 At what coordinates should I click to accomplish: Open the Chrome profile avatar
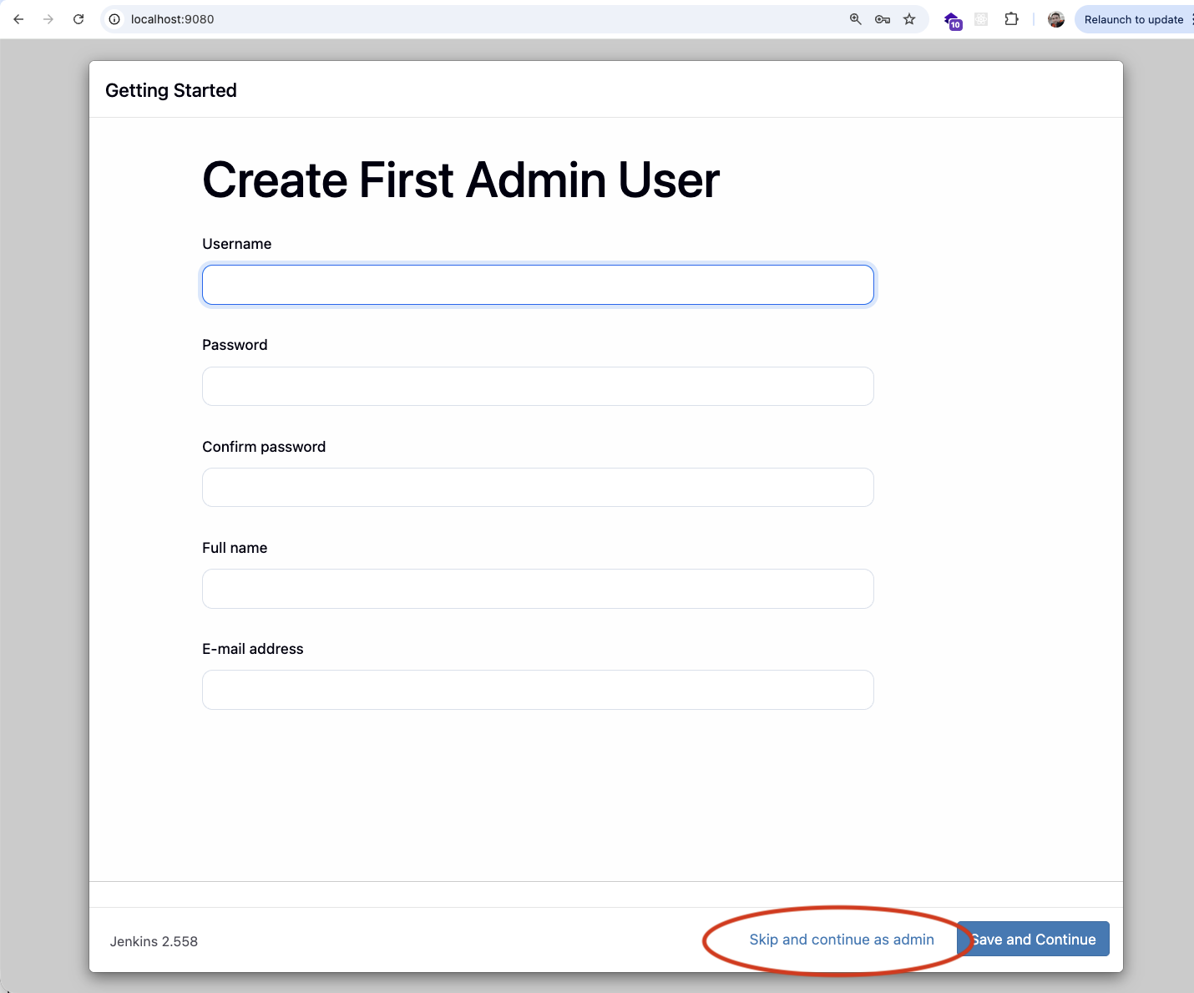pyautogui.click(x=1056, y=19)
